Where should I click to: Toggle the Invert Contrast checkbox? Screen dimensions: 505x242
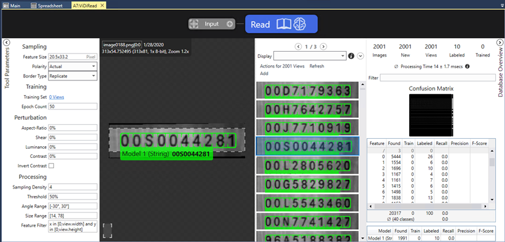coord(51,166)
